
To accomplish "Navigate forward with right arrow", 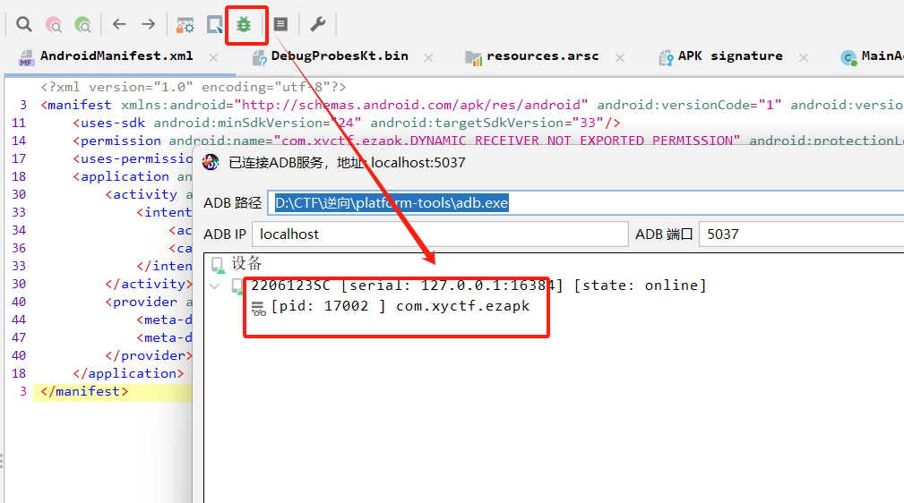I will coord(149,24).
